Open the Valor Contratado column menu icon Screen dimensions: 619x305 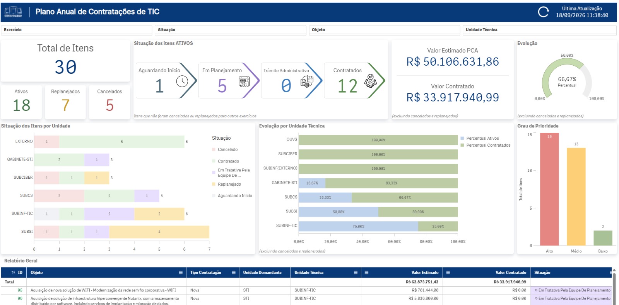point(448,273)
